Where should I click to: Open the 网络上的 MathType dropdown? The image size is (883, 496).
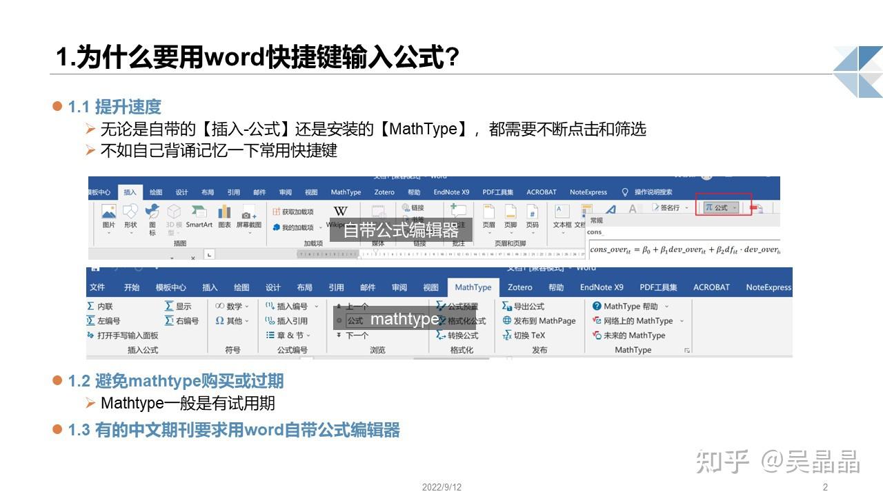coord(682,320)
